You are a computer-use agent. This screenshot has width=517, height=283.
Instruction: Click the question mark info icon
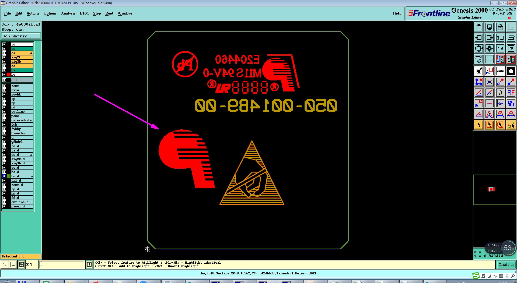point(511,48)
